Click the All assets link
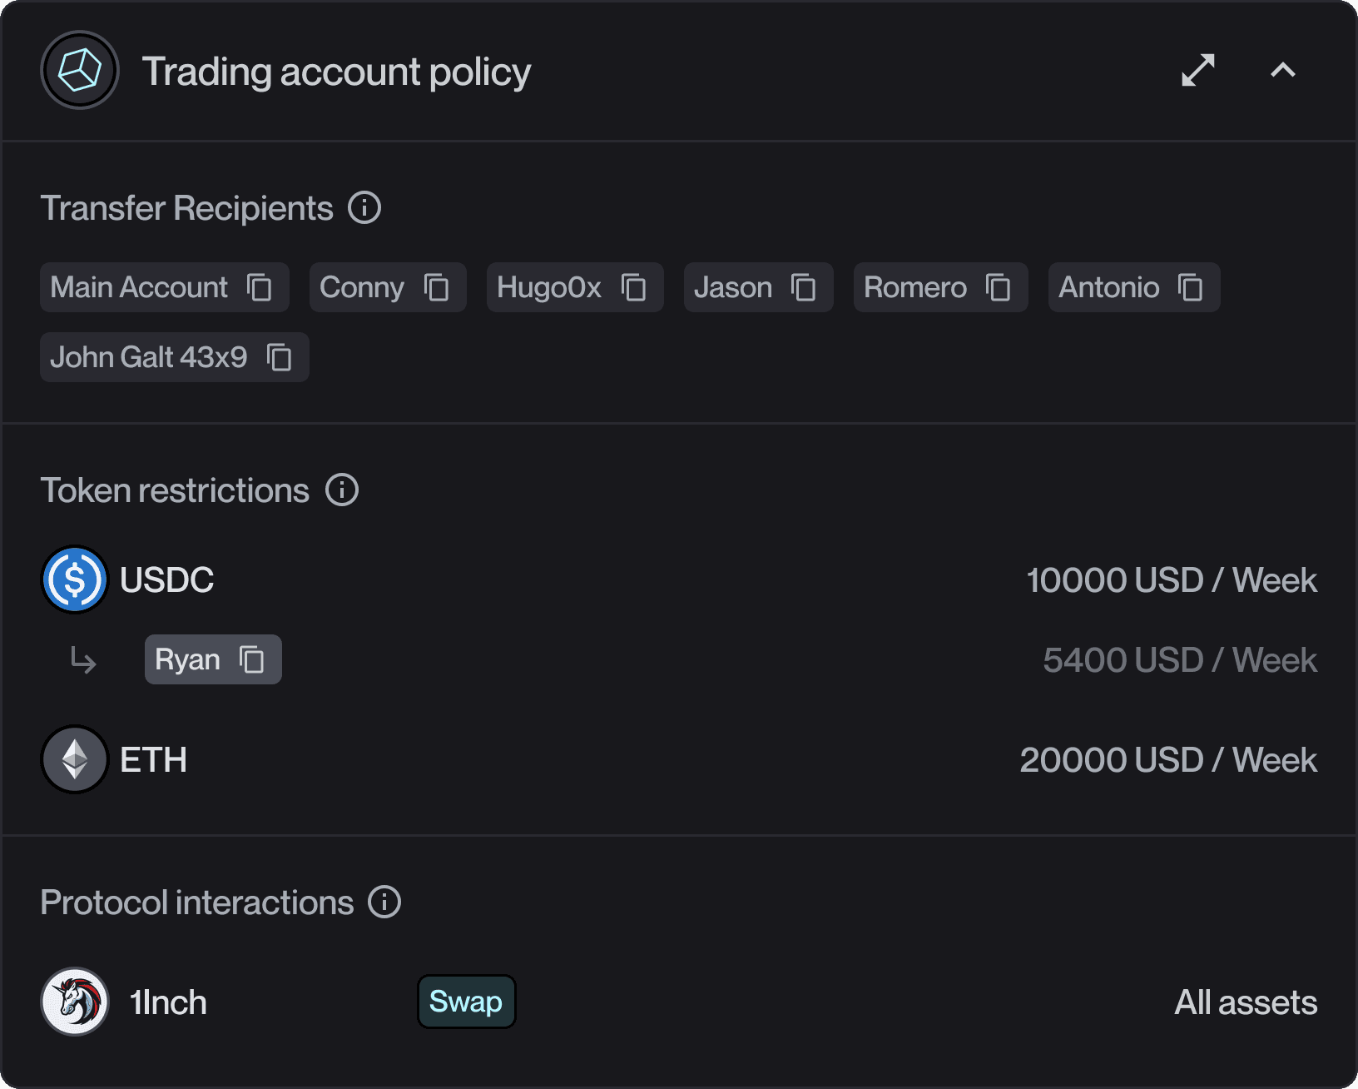 tap(1245, 1002)
